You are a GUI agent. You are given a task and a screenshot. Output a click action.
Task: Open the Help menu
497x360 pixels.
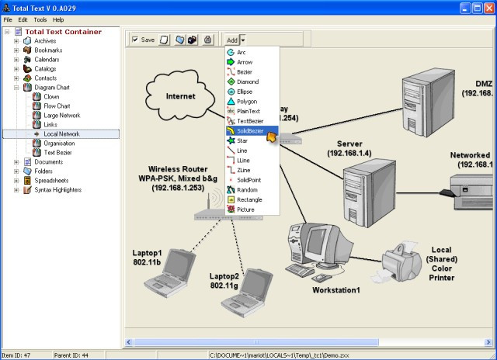click(x=58, y=19)
